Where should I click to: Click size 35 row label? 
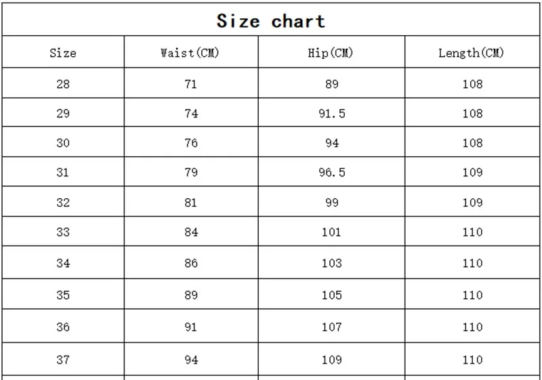[63, 295]
